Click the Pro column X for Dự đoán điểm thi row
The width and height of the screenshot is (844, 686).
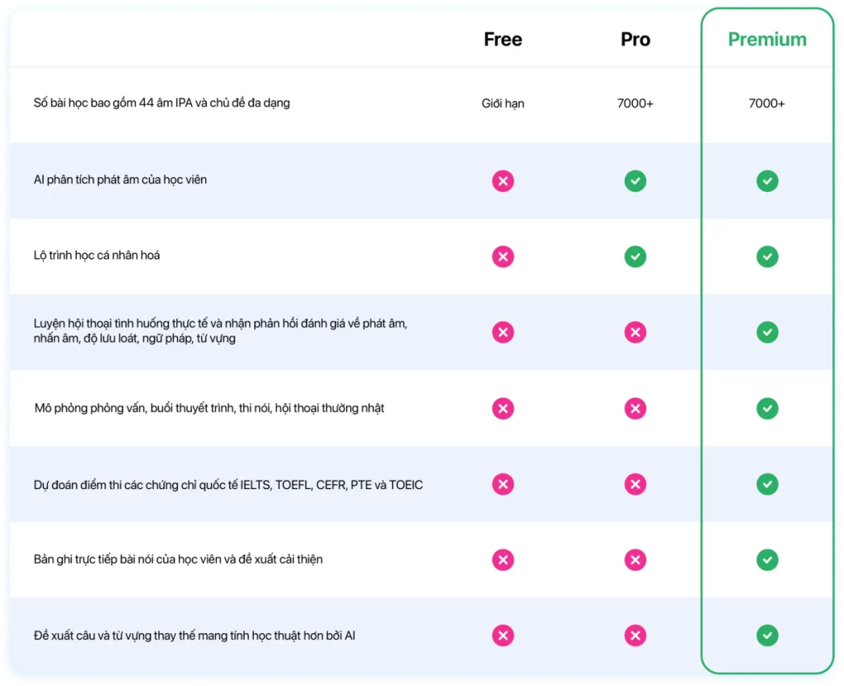point(635,484)
